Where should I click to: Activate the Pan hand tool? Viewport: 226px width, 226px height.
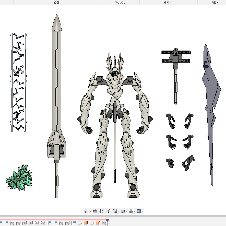click(101, 211)
